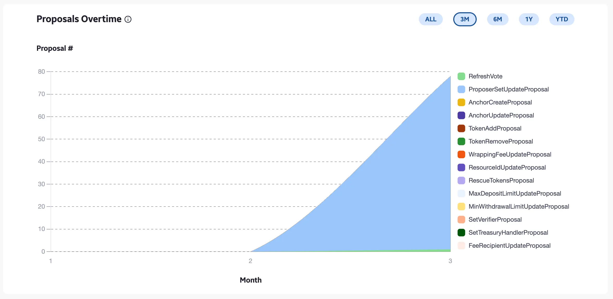Toggle the AnchorUpdateProposal legend label
Viewport: 613px width, 299px height.
tap(501, 115)
